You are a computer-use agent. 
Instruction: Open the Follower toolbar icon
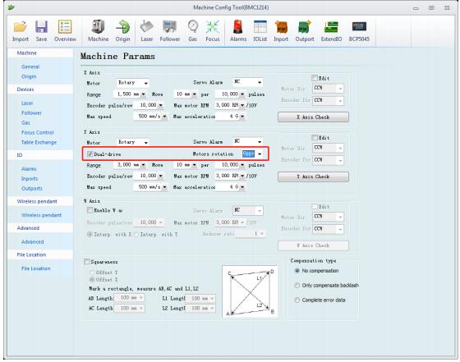pyautogui.click(x=169, y=27)
